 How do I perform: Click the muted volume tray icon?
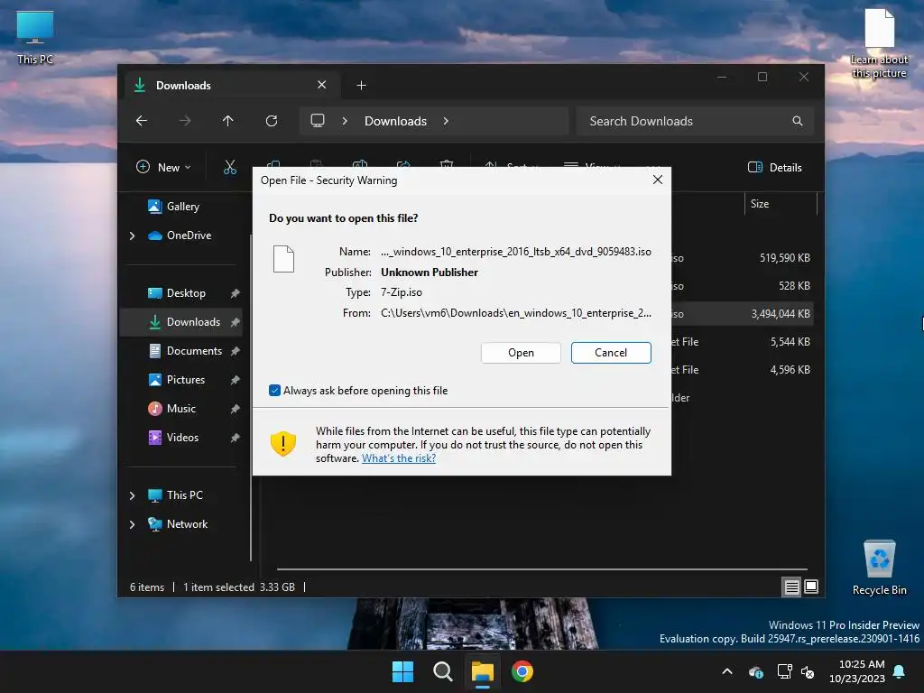pos(808,671)
